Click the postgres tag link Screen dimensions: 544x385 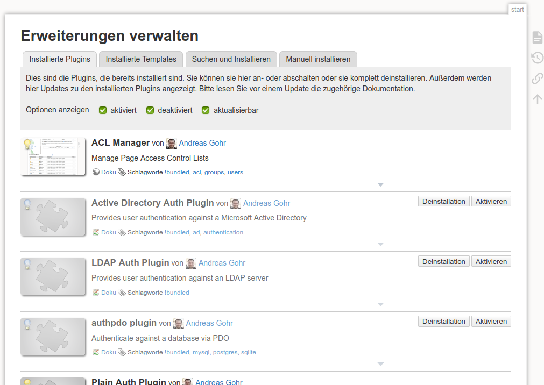225,352
